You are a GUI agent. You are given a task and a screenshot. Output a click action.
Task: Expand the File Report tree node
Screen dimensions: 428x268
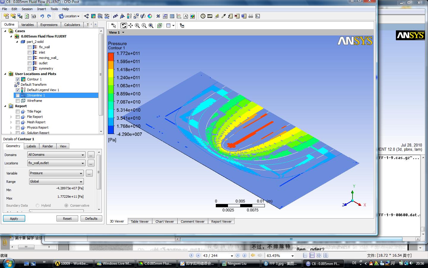(x=11, y=117)
